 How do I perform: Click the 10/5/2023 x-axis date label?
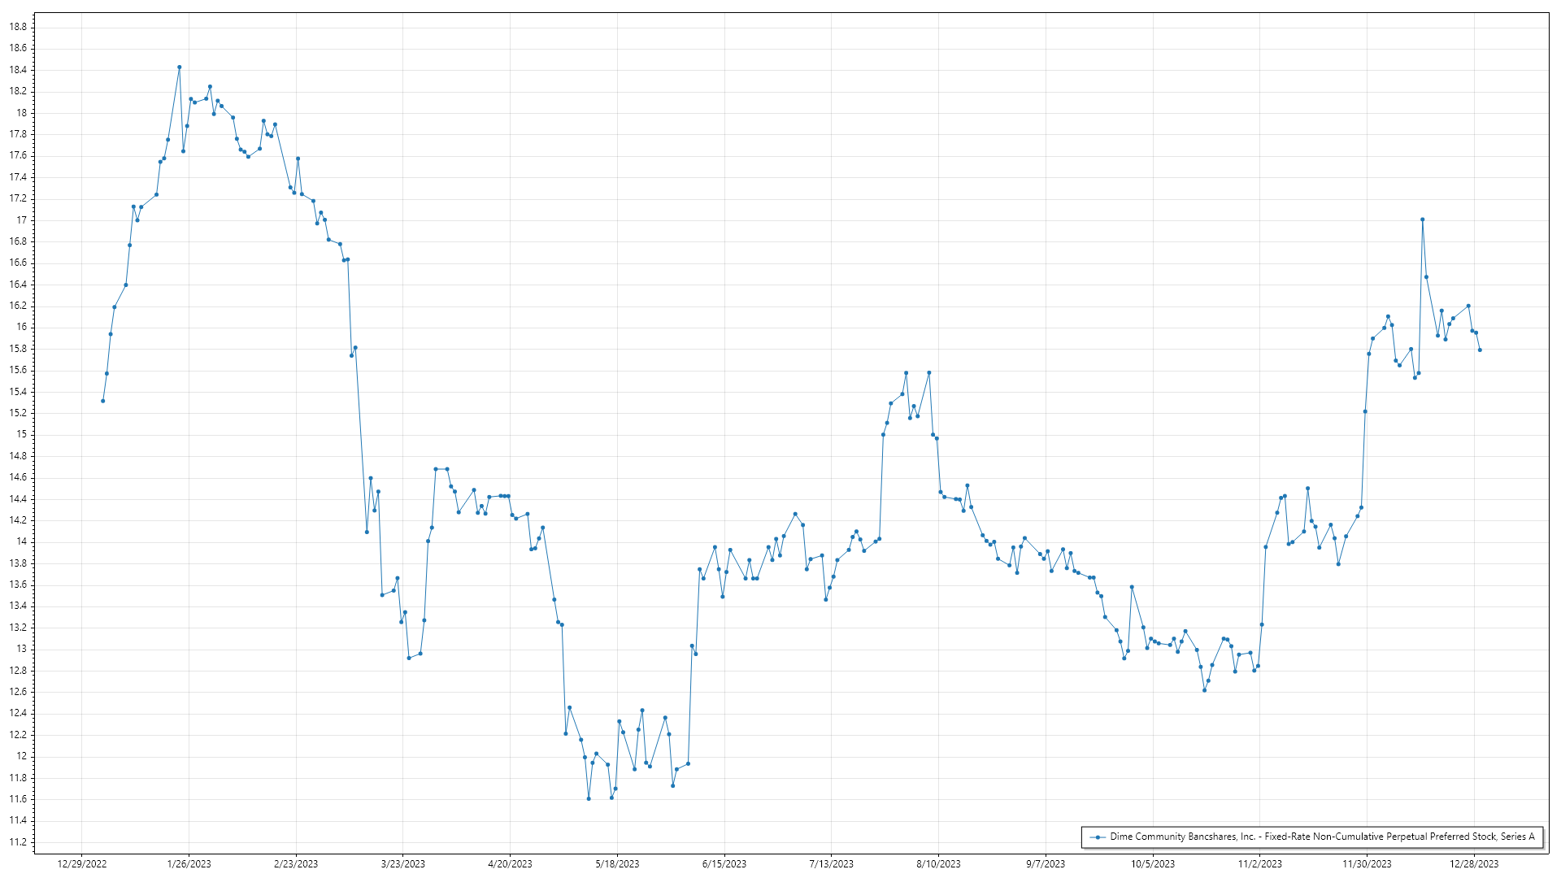click(1153, 864)
